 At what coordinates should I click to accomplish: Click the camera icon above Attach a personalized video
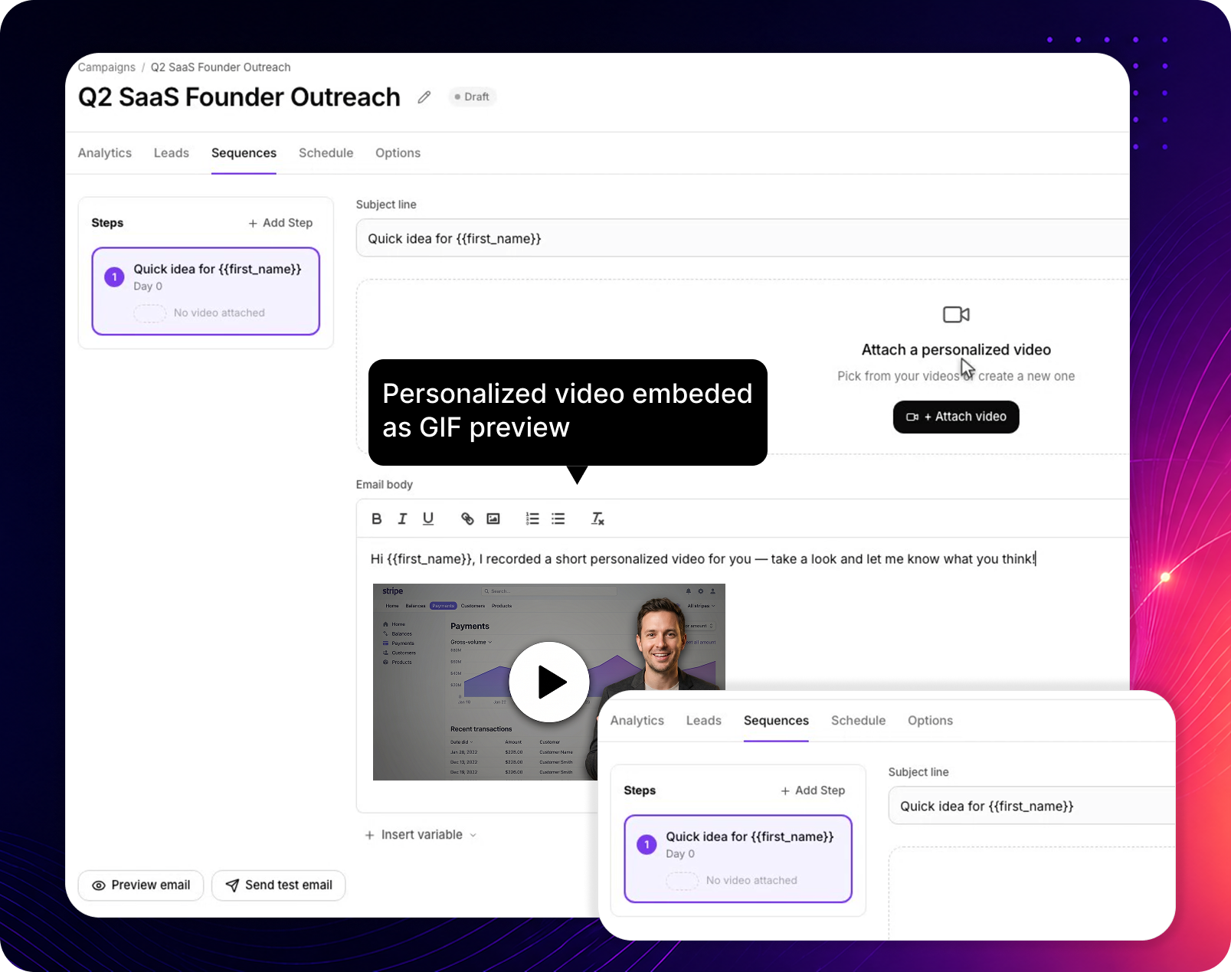click(956, 315)
